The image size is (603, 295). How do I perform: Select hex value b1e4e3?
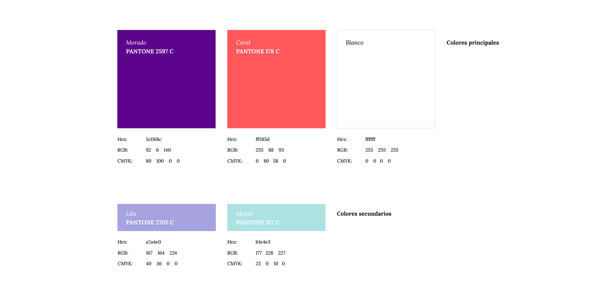pyautogui.click(x=263, y=242)
